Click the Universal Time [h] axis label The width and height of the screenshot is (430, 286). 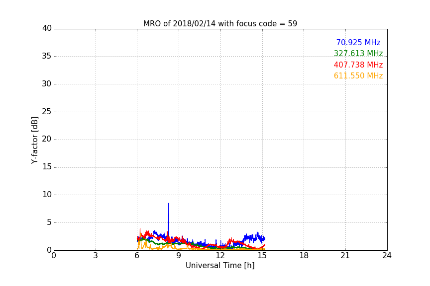tap(220, 266)
